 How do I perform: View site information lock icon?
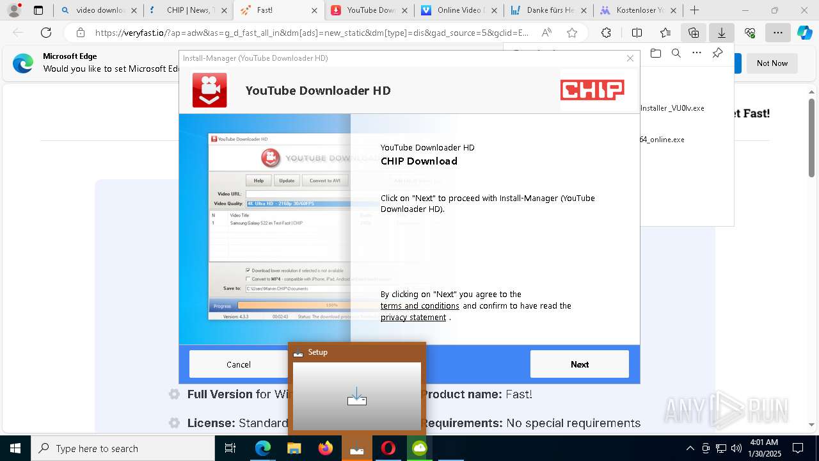pyautogui.click(x=81, y=33)
